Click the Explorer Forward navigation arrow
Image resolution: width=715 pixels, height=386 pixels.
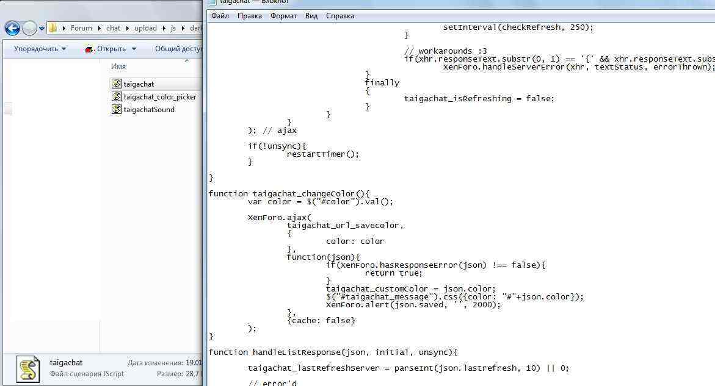(x=29, y=28)
